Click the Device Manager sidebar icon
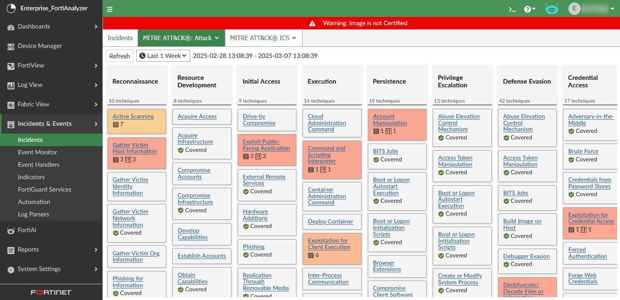Image resolution: width=620 pixels, height=300 pixels. 11,46
